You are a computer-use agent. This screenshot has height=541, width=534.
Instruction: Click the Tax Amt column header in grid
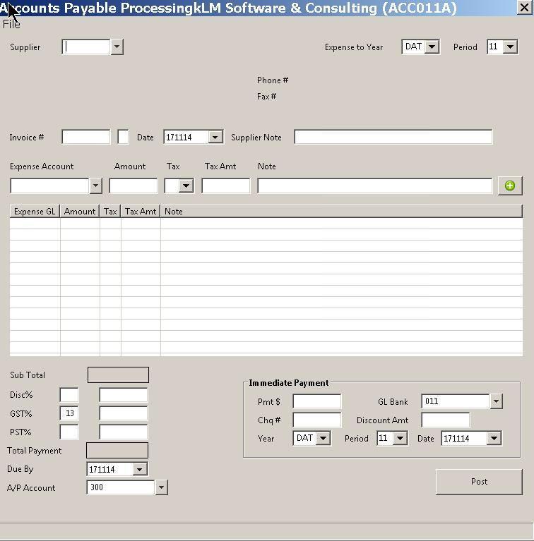[141, 212]
